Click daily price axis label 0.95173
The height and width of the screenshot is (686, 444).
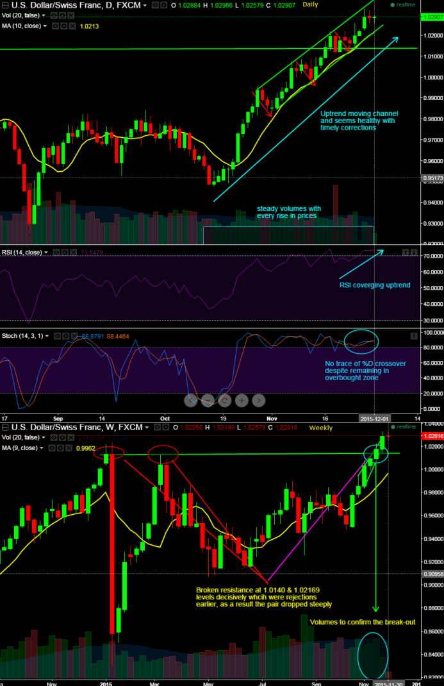pos(432,178)
